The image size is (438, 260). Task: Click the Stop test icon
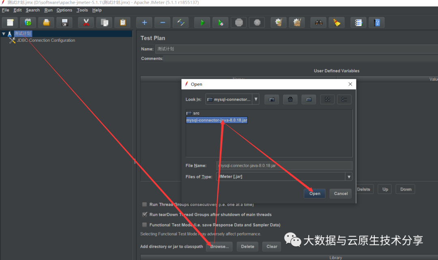[239, 23]
